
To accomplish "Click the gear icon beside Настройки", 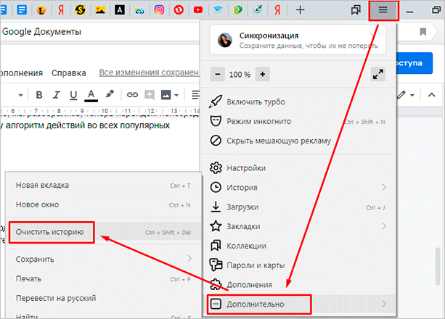I will tap(216, 168).
